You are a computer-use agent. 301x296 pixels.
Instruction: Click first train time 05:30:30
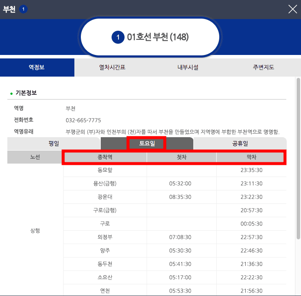pyautogui.click(x=180, y=251)
